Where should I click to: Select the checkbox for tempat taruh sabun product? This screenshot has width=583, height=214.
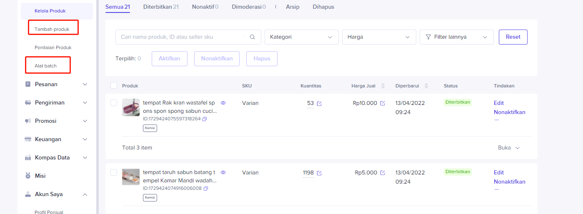(114, 172)
